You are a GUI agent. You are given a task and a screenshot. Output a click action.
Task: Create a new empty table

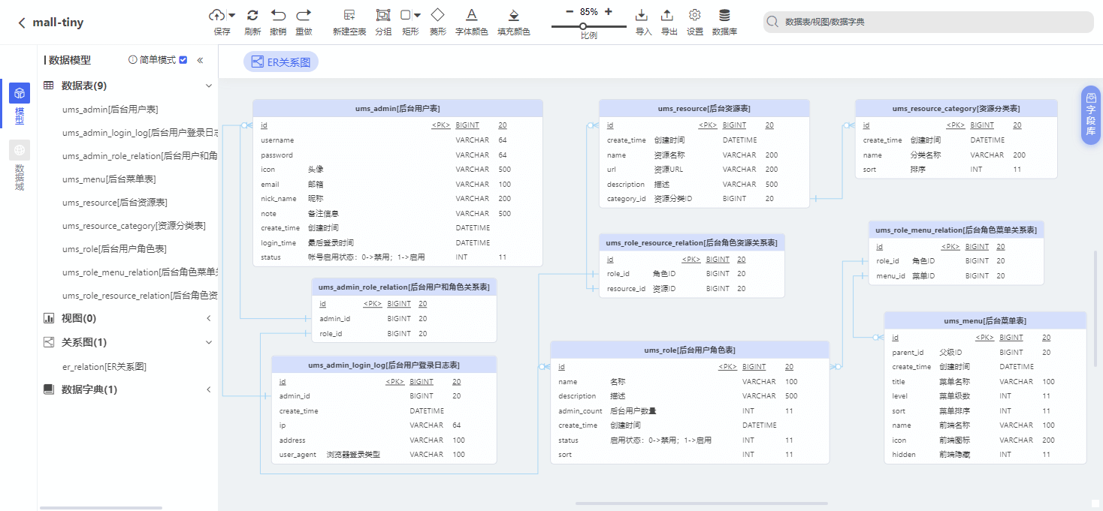tap(349, 15)
